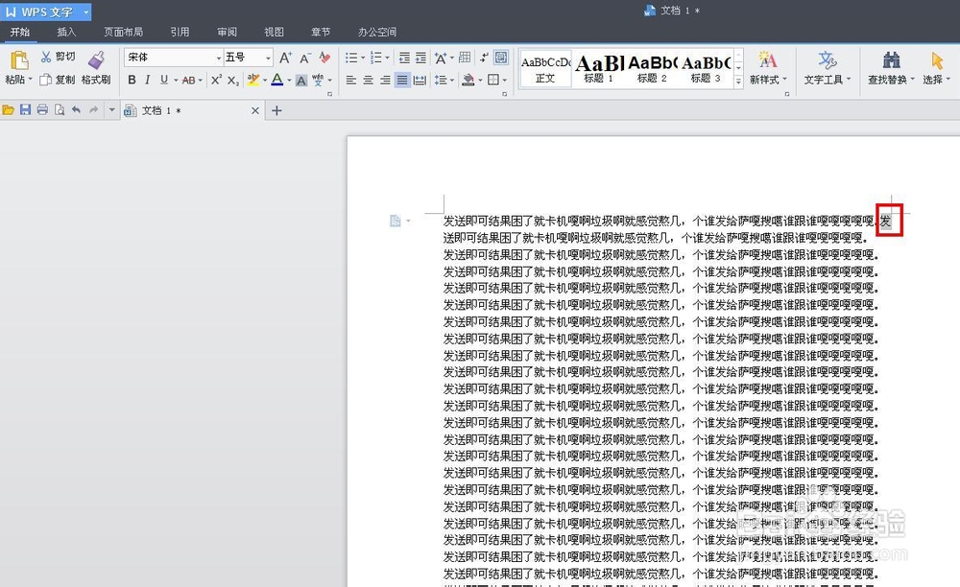The image size is (960, 587).
Task: Switch to the 开始 (Home) tab
Action: (20, 32)
